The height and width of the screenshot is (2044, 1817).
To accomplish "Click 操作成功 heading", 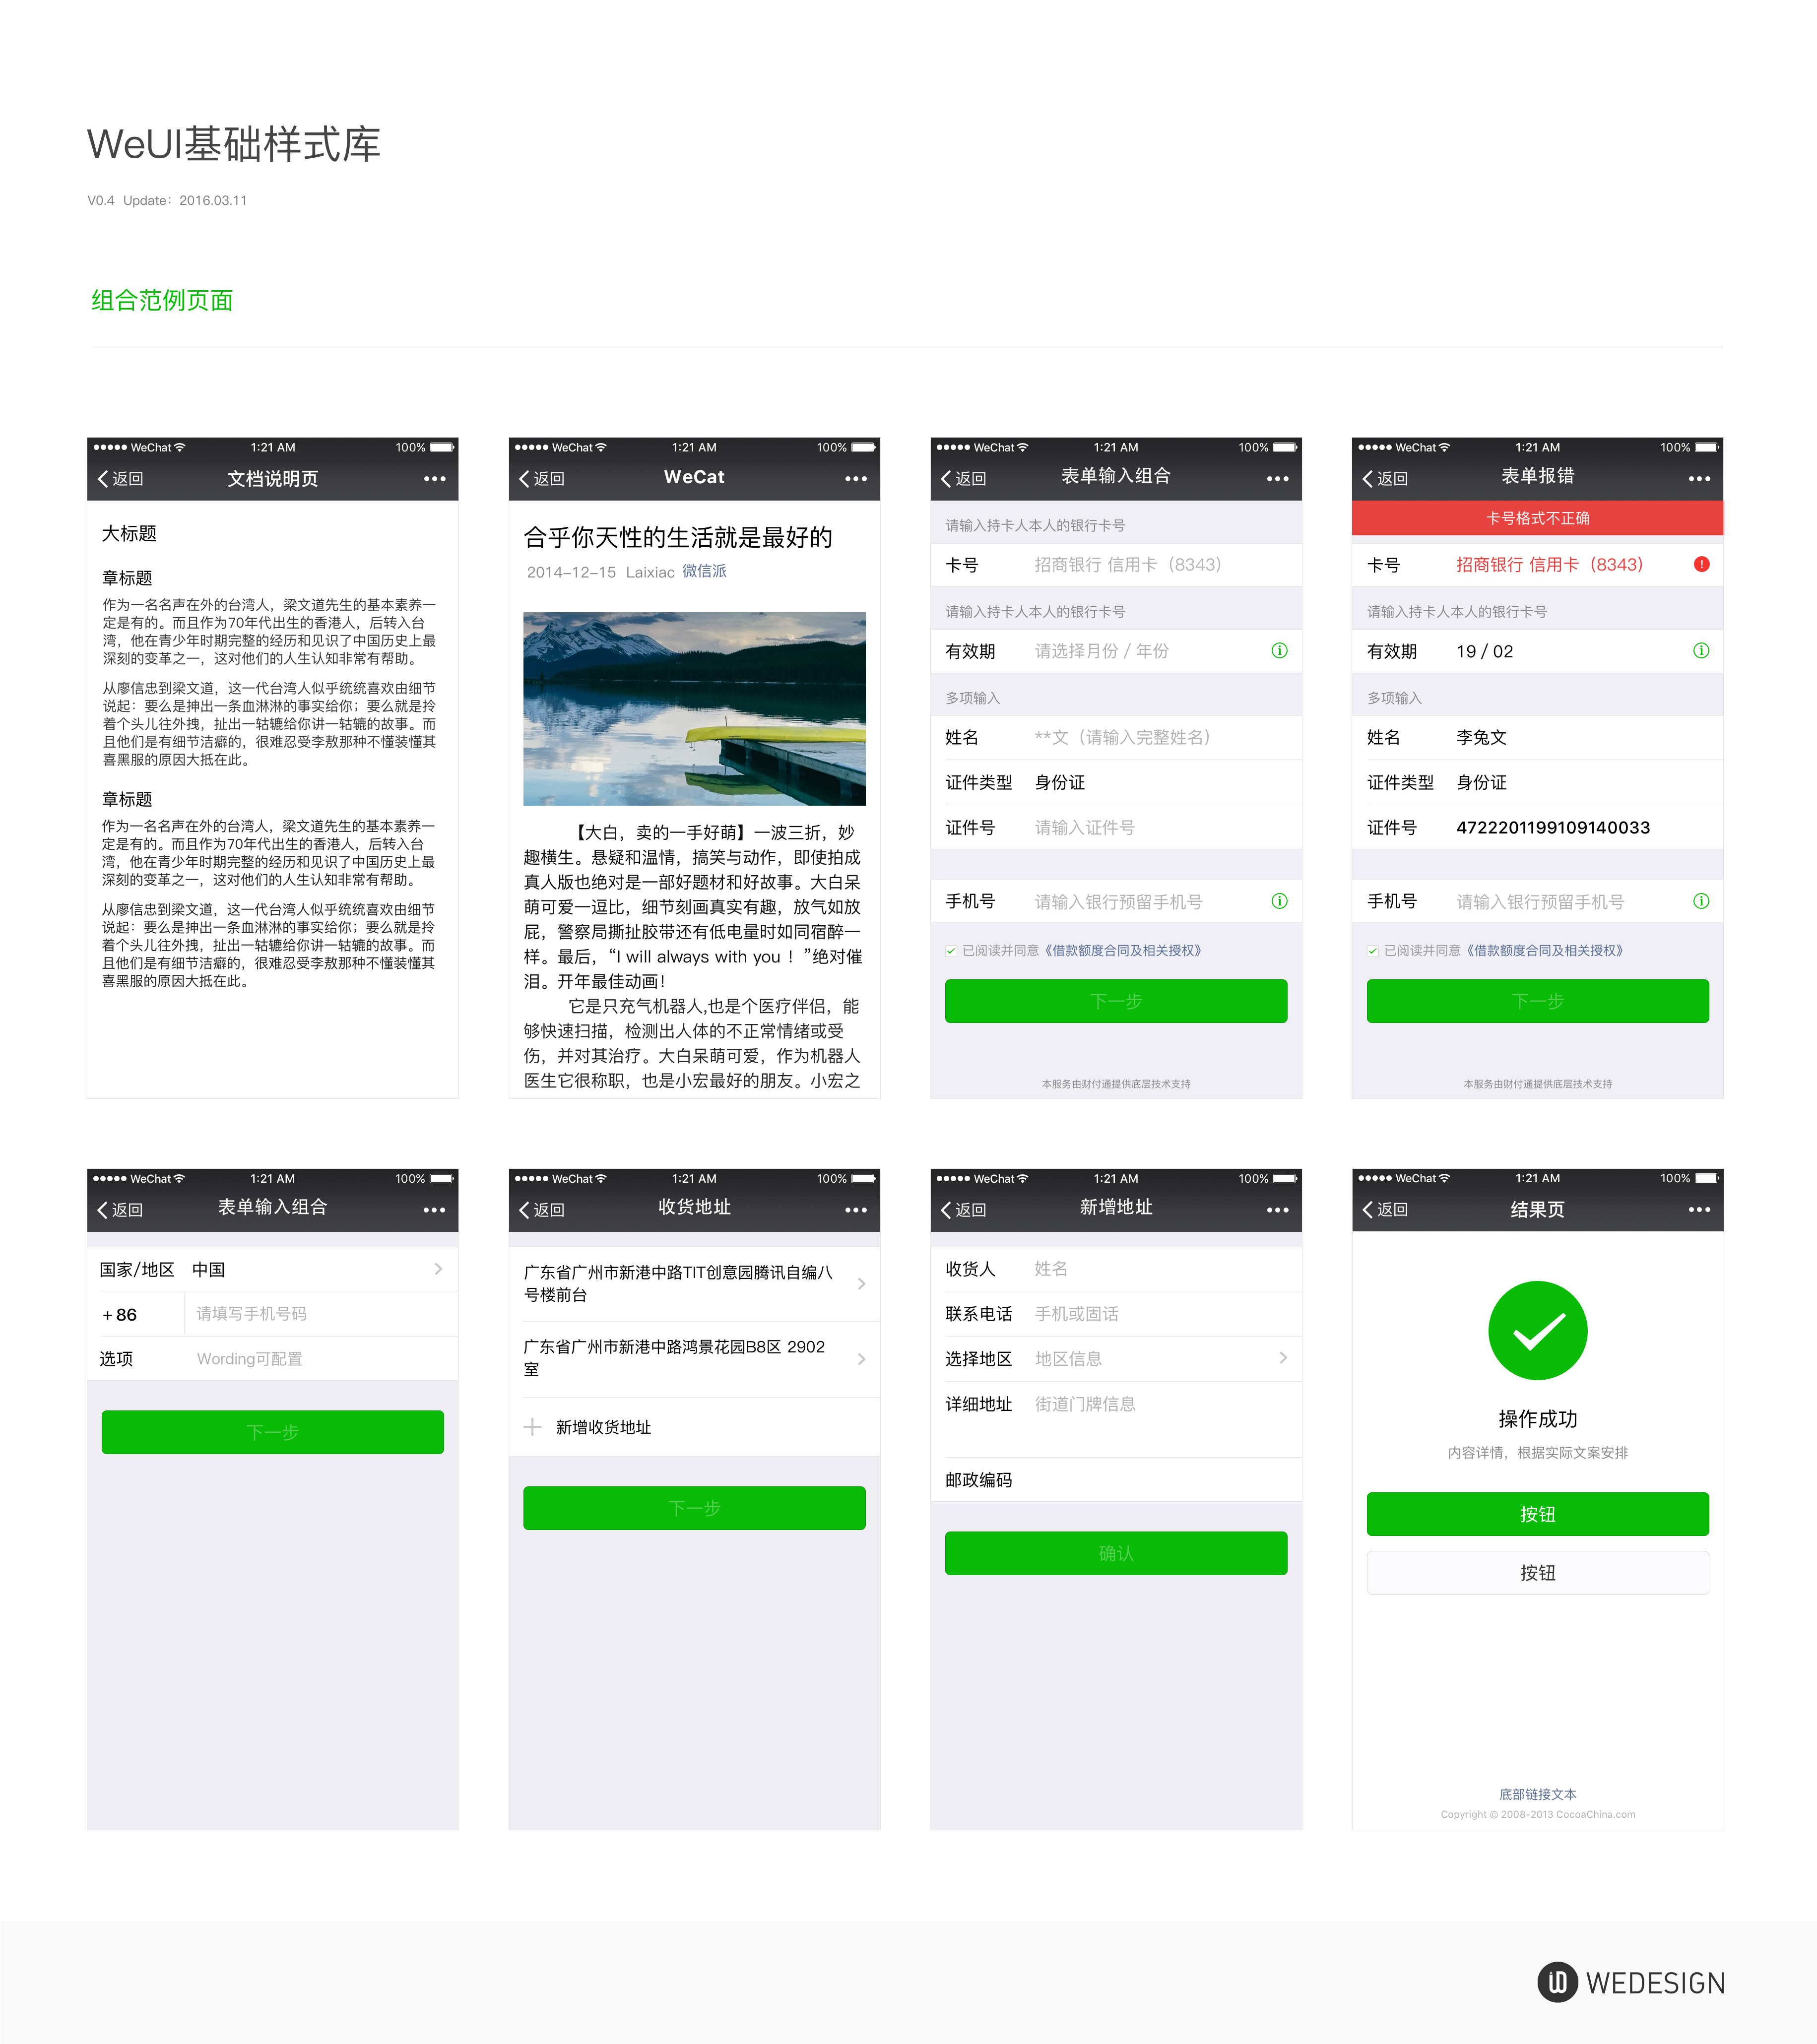I will tap(1538, 1419).
